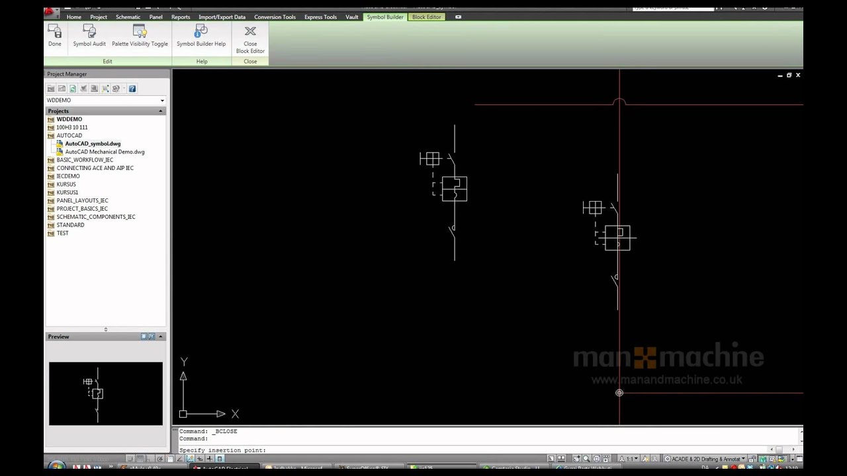Open Project Manager help (blue question icon)
The width and height of the screenshot is (847, 476).
(132, 89)
